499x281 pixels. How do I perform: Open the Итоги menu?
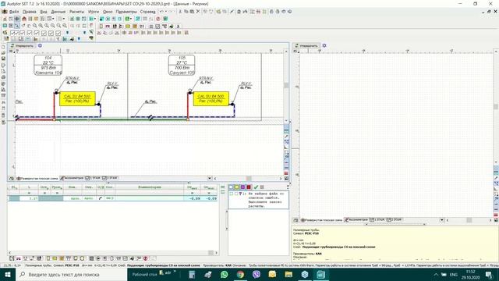click(x=94, y=12)
